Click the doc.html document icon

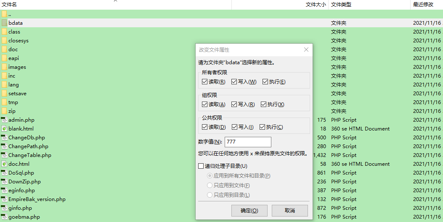(x=4, y=164)
